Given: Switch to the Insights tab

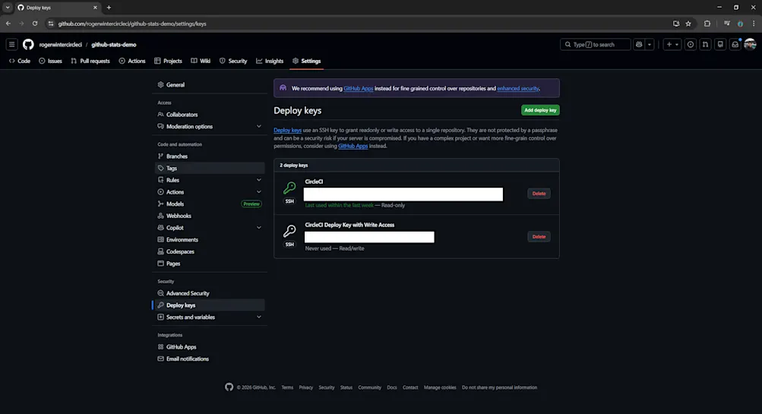Looking at the screenshot, I should click(270, 61).
